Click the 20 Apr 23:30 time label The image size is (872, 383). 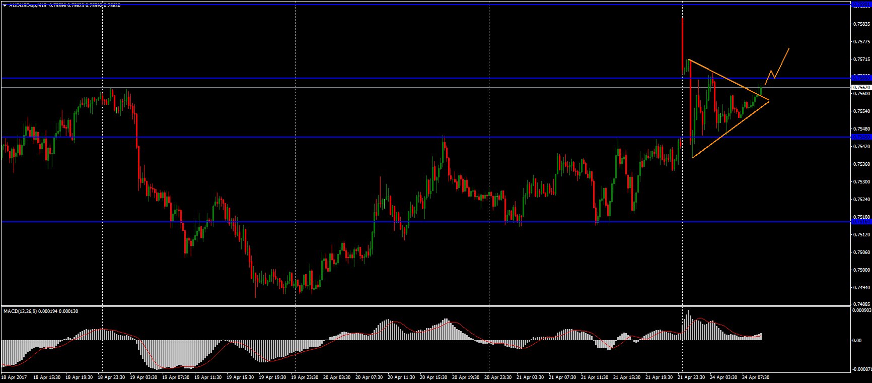pos(498,377)
